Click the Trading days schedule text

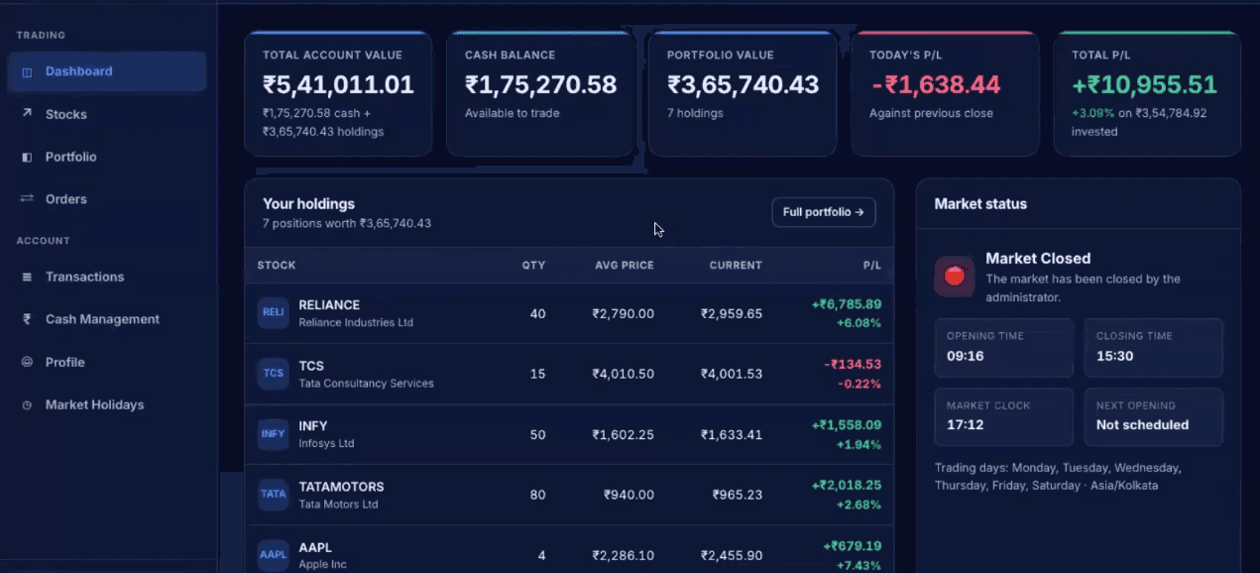[x=1058, y=477]
